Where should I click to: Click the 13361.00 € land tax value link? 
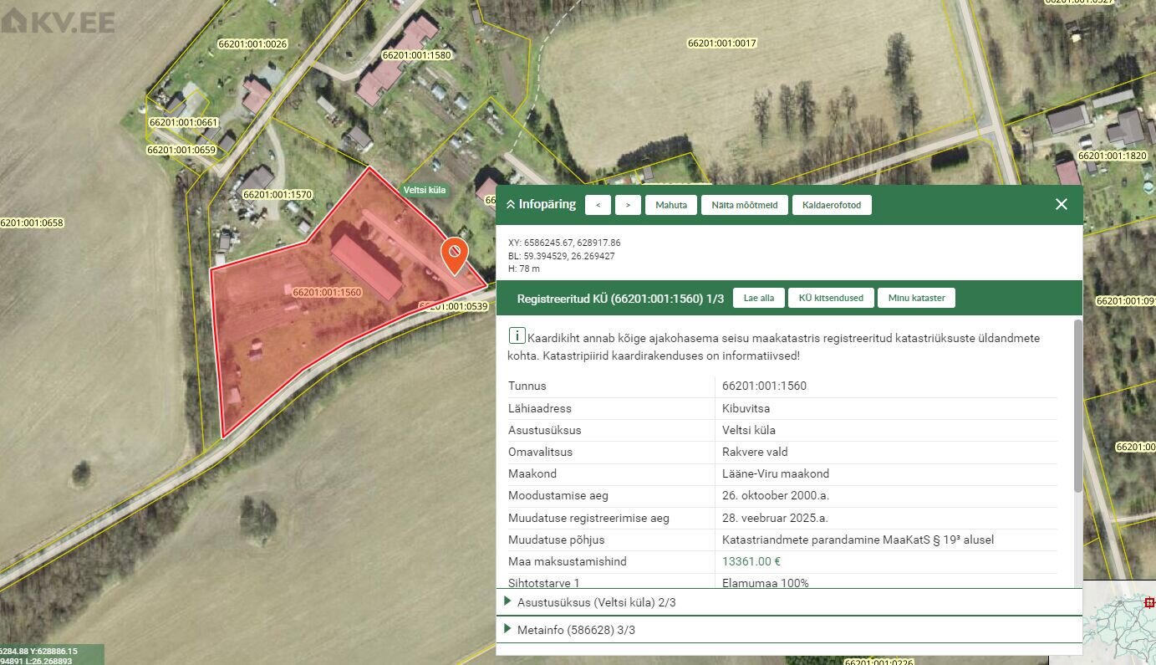[x=751, y=561]
